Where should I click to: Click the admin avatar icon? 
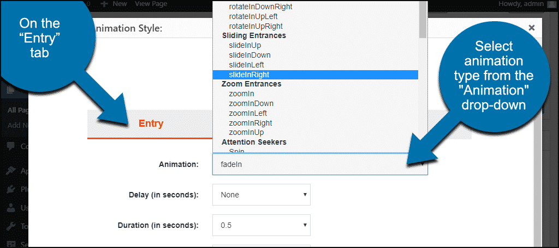click(550, 4)
